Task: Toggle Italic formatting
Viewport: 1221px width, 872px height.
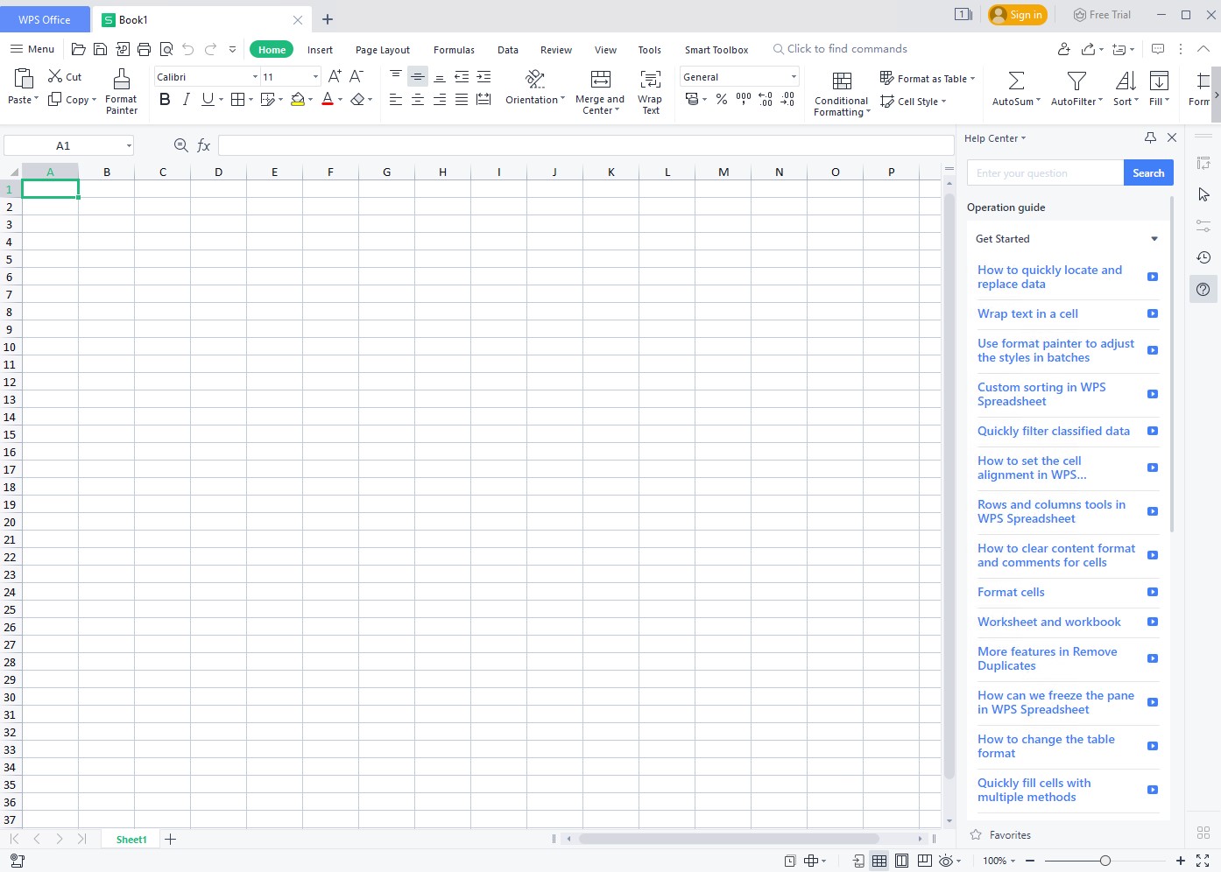Action: [x=186, y=100]
